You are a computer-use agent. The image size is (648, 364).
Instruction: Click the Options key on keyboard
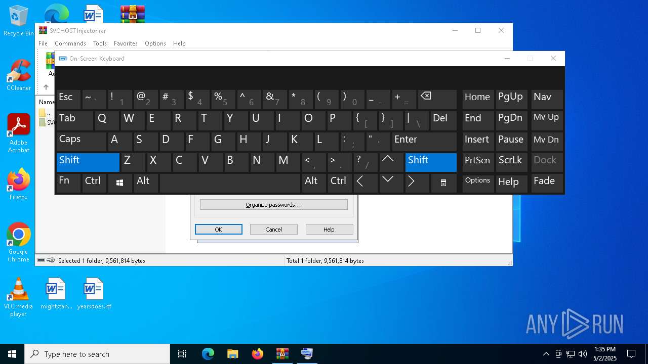coord(478,183)
